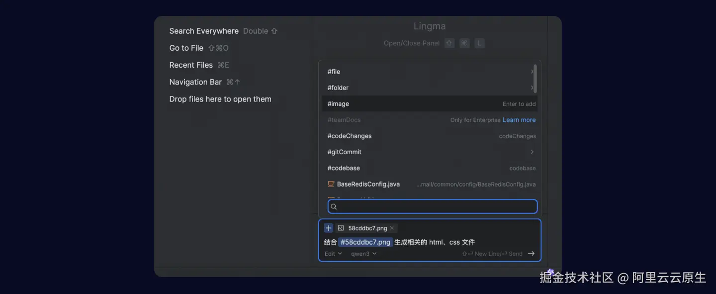Viewport: 716px width, 294px height.
Task: Click the context list scrollbar
Action: [x=535, y=79]
